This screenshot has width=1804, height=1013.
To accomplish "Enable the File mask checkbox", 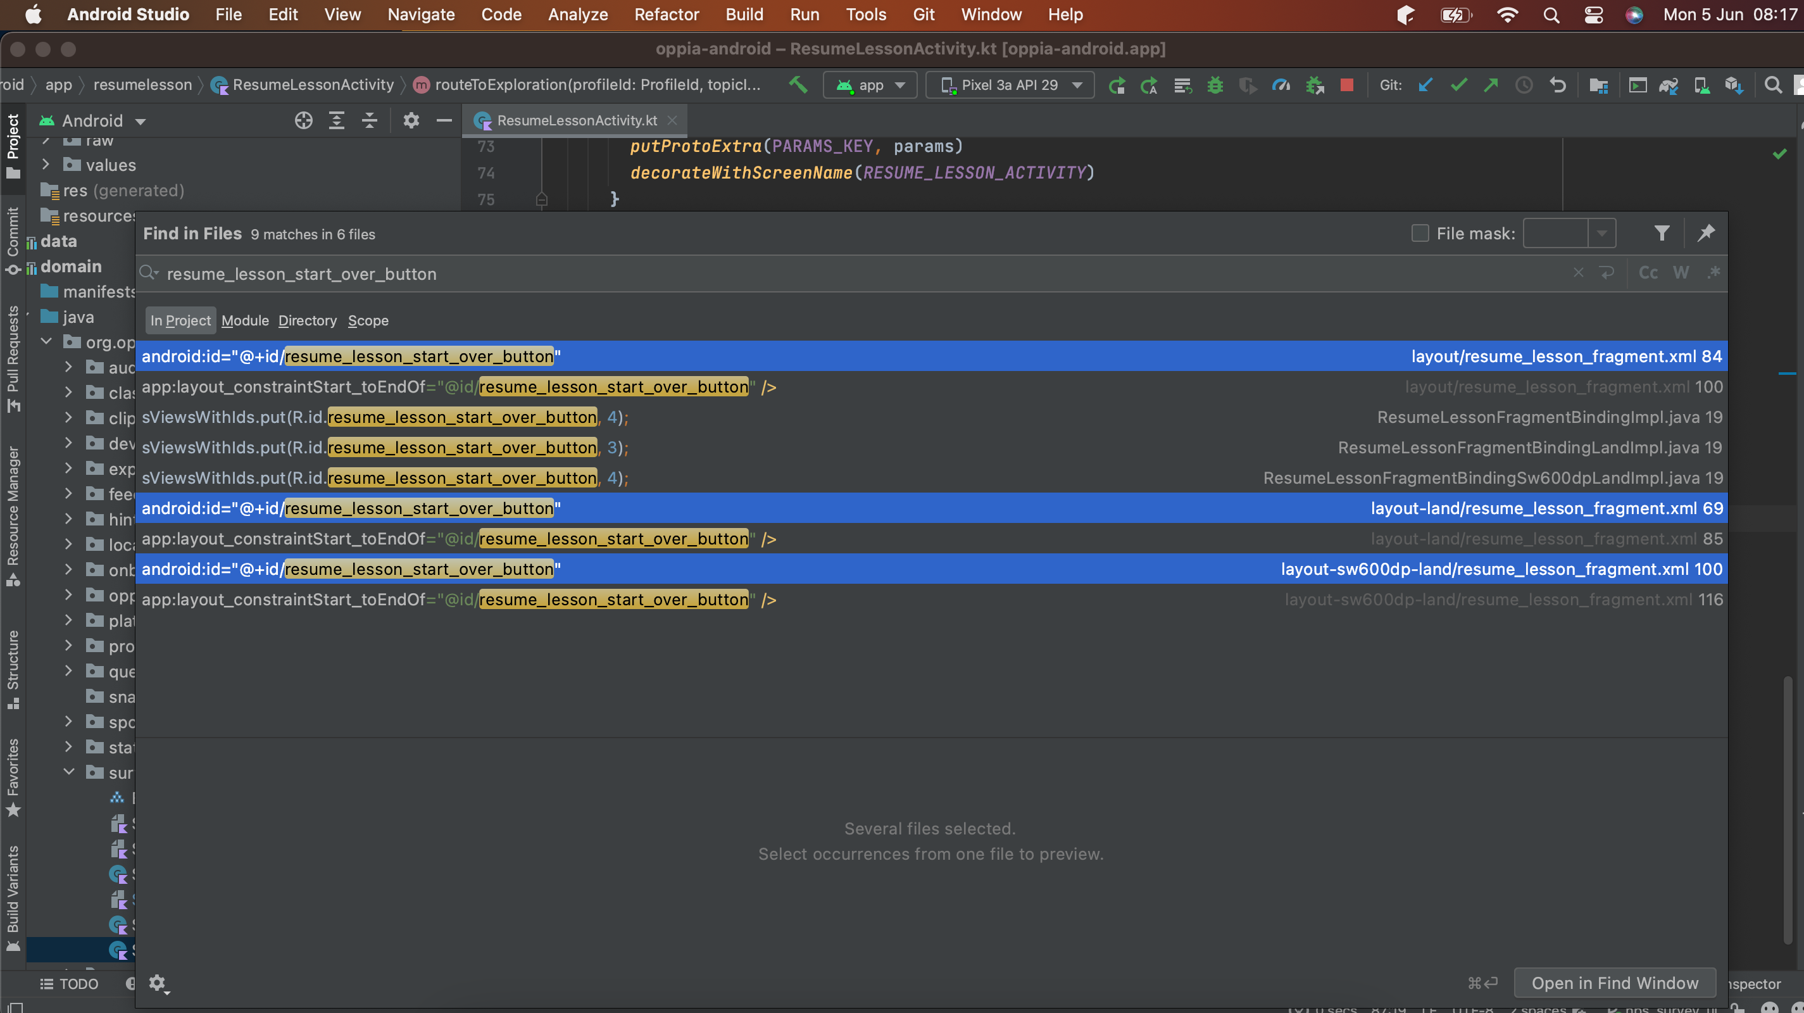I will pyautogui.click(x=1420, y=232).
